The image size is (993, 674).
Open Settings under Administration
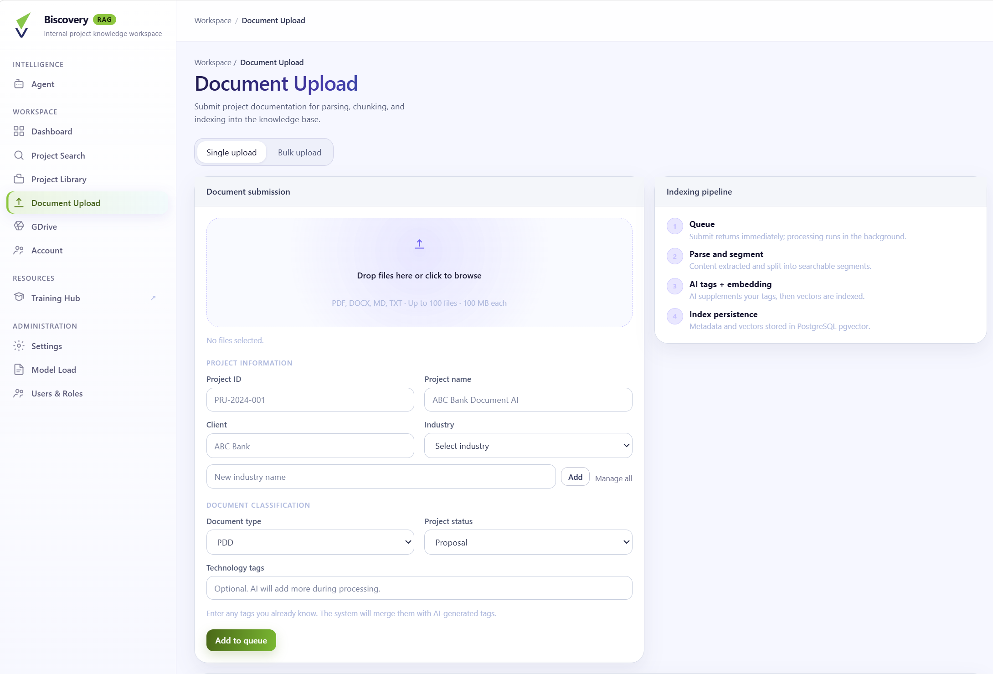pos(87,346)
